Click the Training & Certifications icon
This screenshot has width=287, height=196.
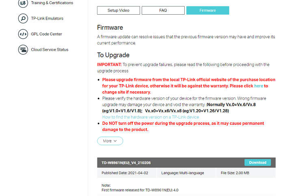23,3
